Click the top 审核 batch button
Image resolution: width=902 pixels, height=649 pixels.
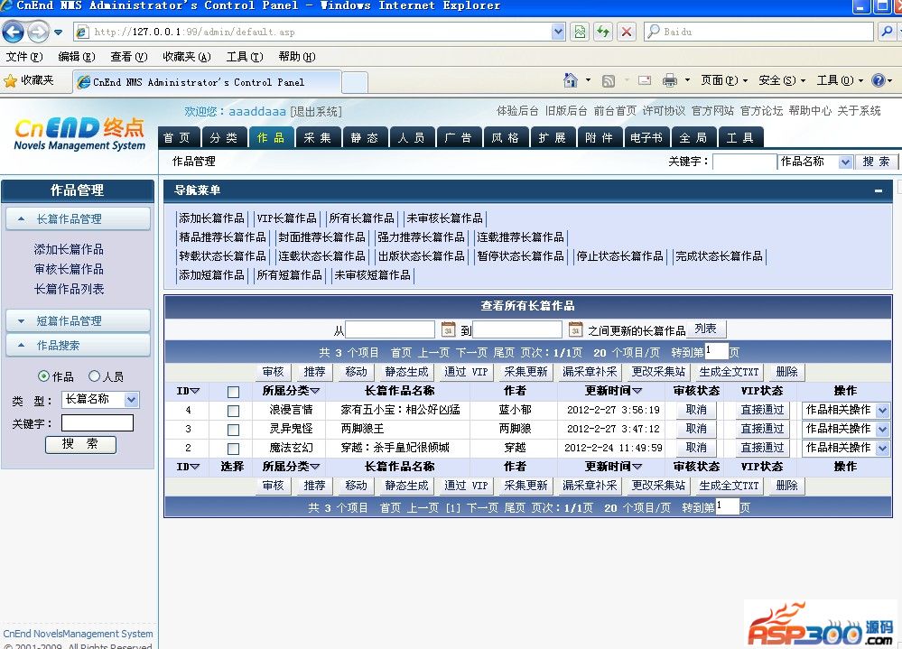[274, 372]
